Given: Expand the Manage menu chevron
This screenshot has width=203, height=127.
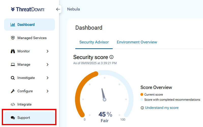Looking at the screenshot, I should point(48,64).
